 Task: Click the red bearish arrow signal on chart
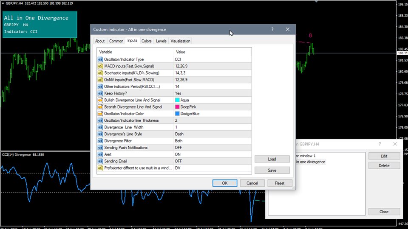311,36
